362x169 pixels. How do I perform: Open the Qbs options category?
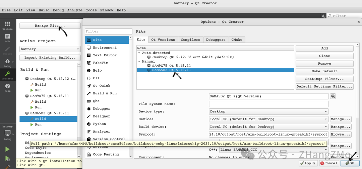[x=107, y=101]
